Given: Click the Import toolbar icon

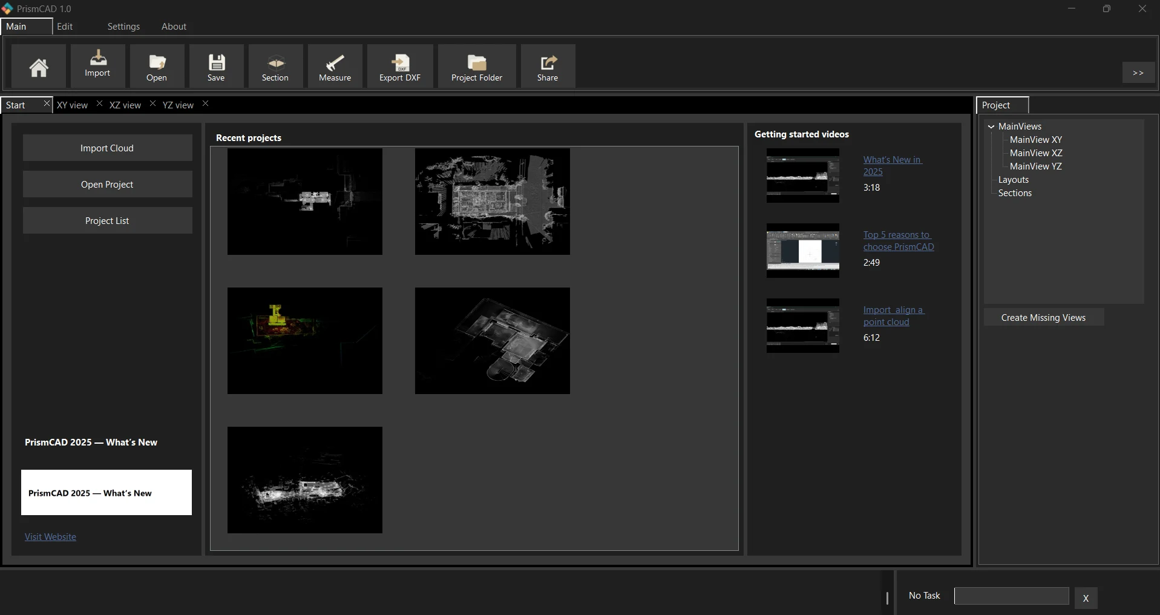Looking at the screenshot, I should 97,67.
